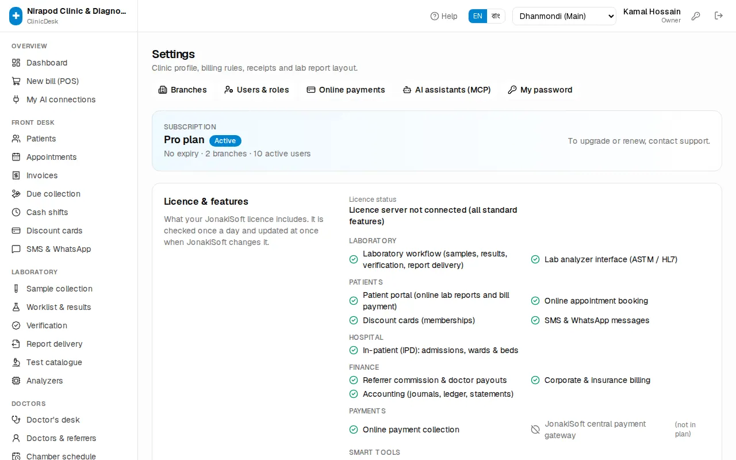The width and height of the screenshot is (736, 460).
Task: Click the question mark Help icon
Action: pos(435,16)
